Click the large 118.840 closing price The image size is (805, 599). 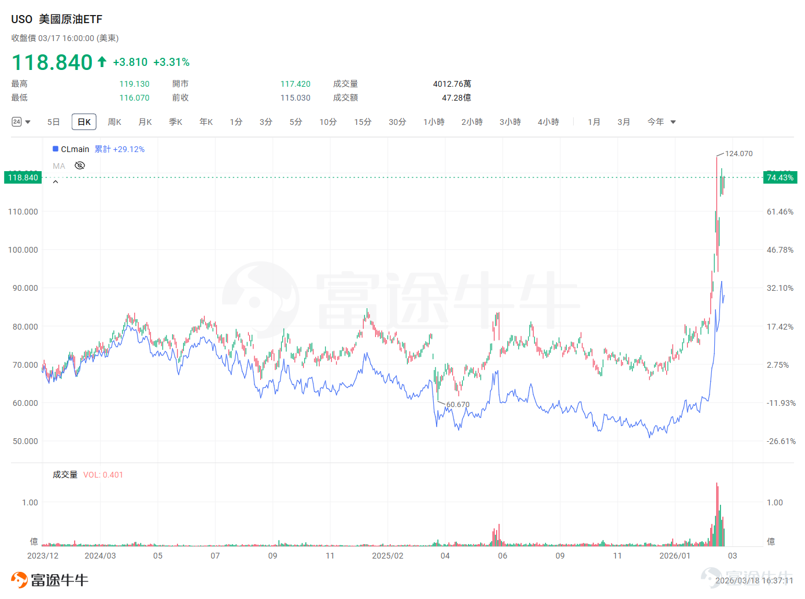52,62
